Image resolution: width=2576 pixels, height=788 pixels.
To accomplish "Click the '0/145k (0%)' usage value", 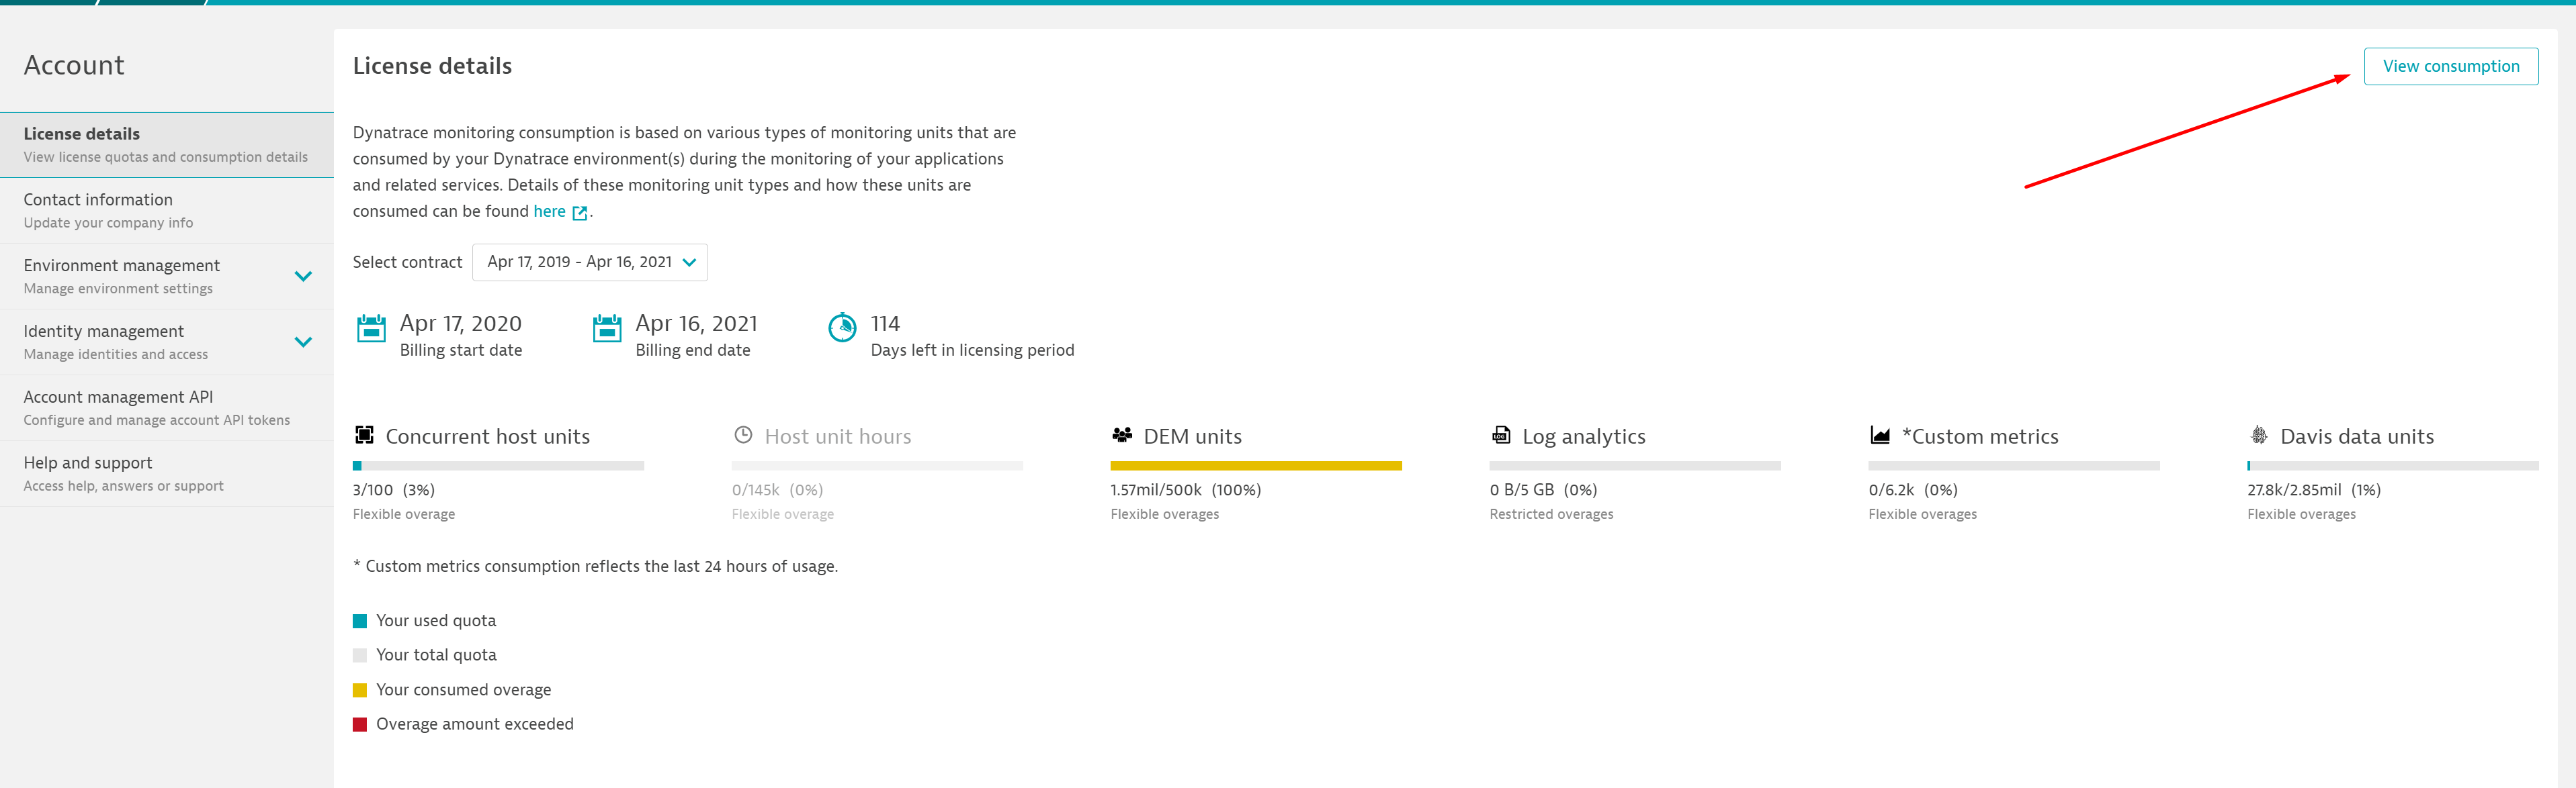I will [x=777, y=489].
